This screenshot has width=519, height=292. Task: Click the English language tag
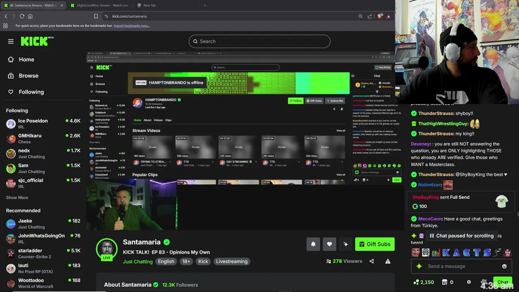pos(166,262)
